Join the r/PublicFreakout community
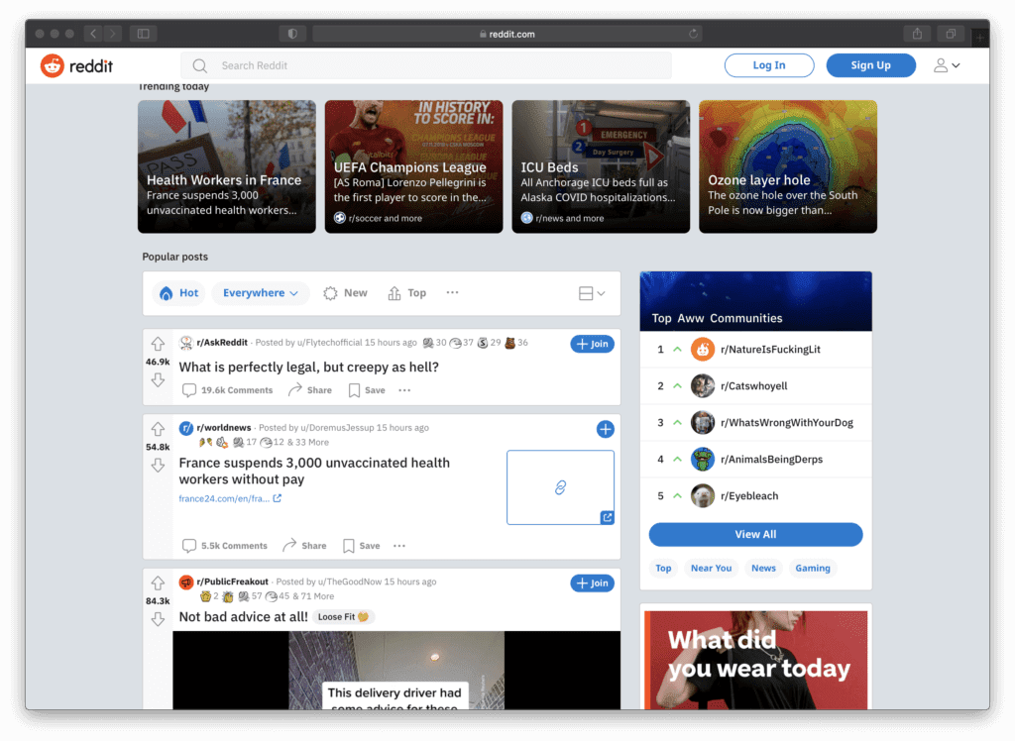 pyautogui.click(x=592, y=583)
